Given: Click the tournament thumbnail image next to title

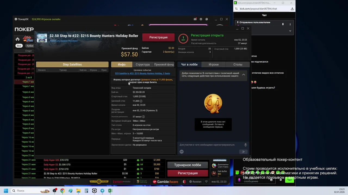Looking at the screenshot, I should click(x=42, y=38).
